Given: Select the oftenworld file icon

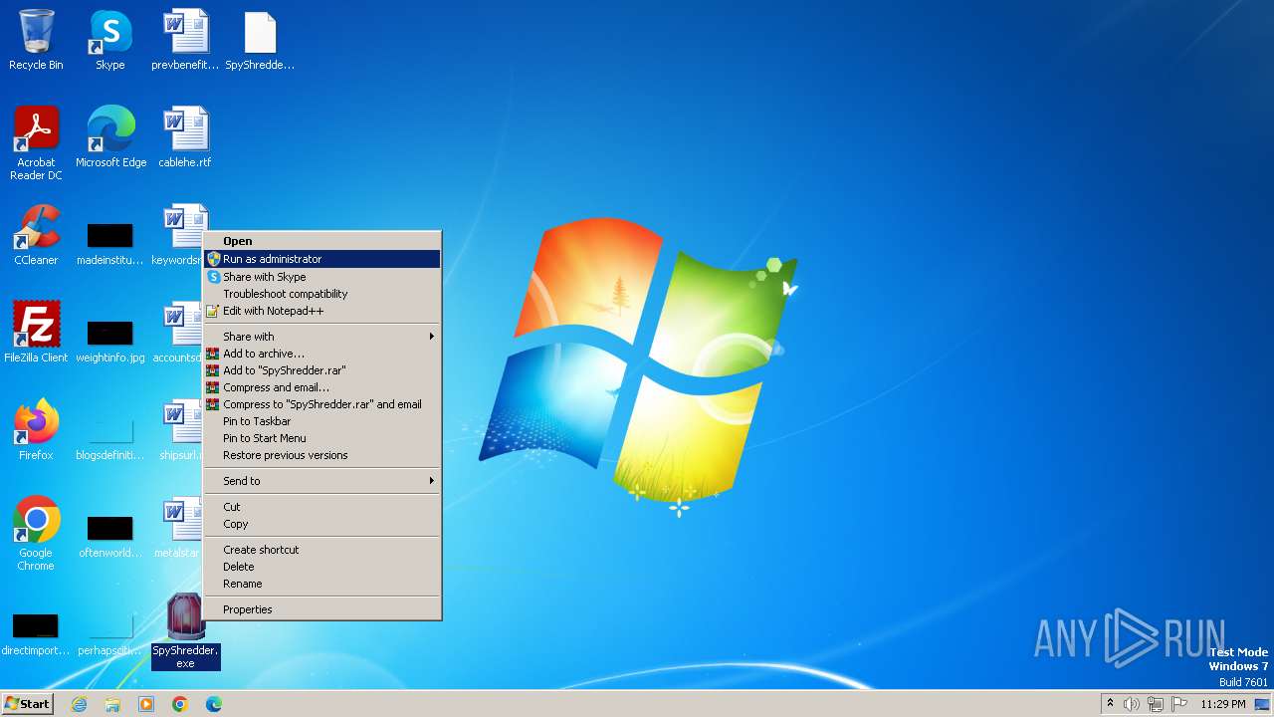Looking at the screenshot, I should click(110, 535).
